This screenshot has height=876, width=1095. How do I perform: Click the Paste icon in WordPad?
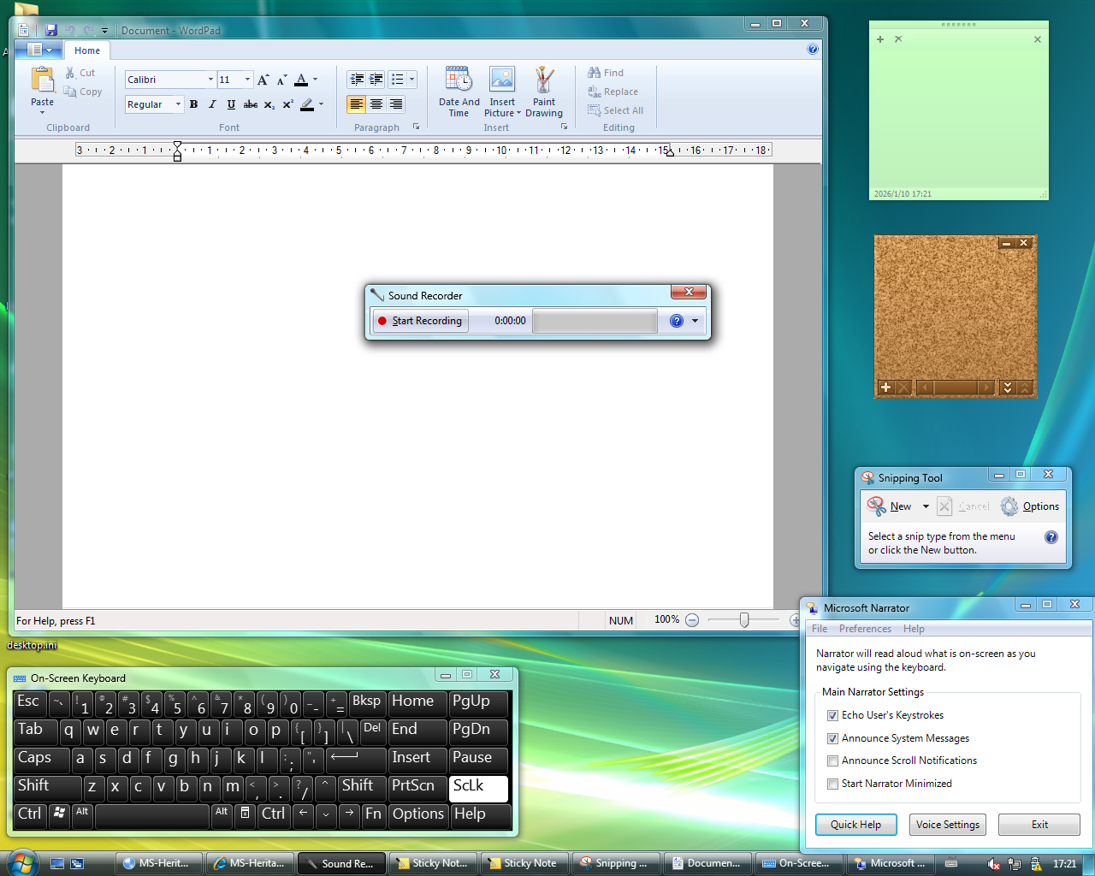[42, 80]
